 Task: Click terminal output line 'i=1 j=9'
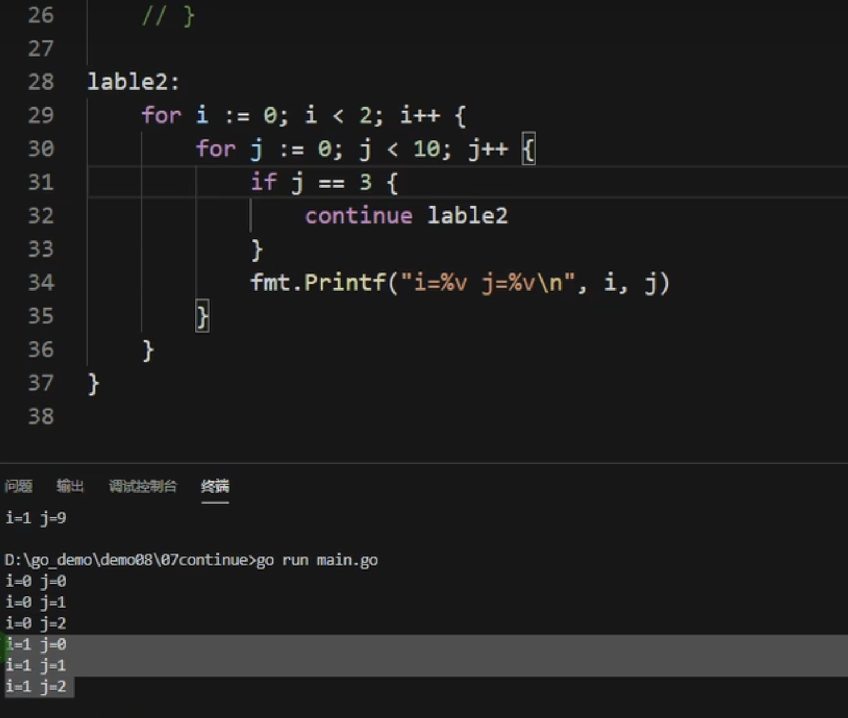click(x=36, y=518)
